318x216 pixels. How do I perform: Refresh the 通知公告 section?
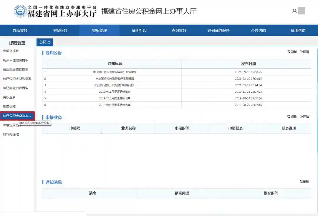(x=292, y=52)
